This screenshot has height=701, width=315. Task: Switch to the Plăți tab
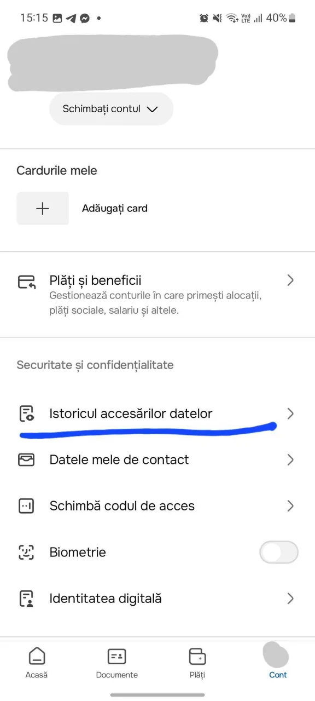(197, 662)
